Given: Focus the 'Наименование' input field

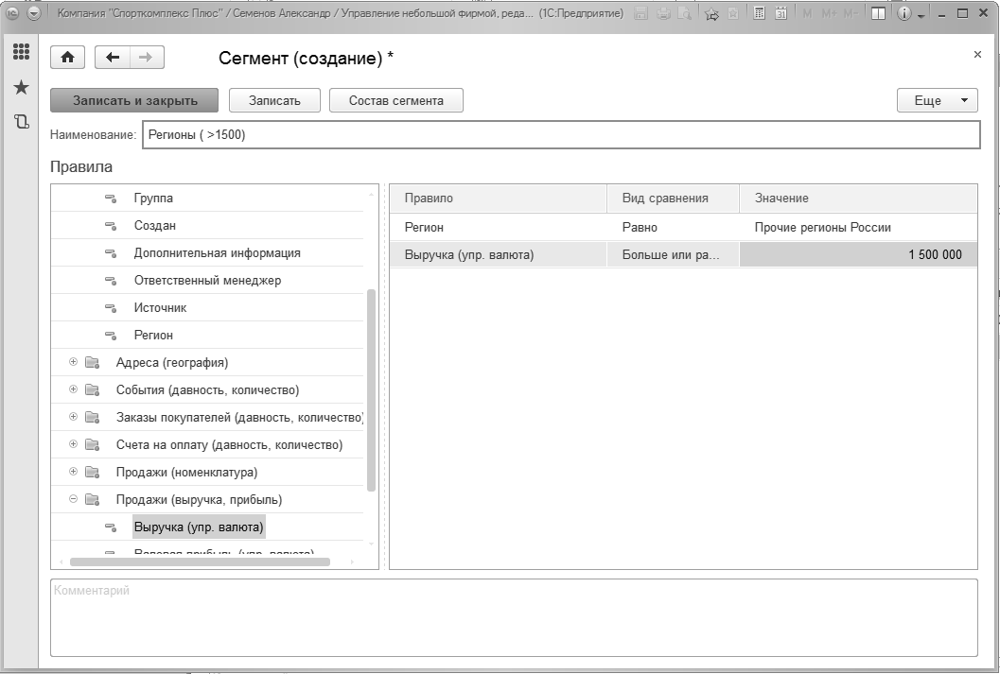Looking at the screenshot, I should point(561,134).
